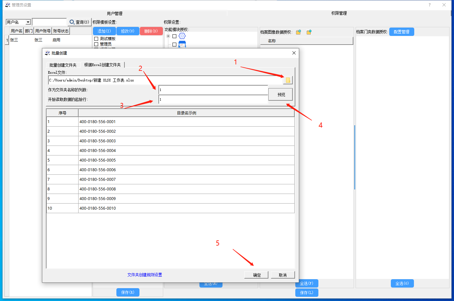Switch to the 批量创建文件夹 tab

[x=63, y=65]
